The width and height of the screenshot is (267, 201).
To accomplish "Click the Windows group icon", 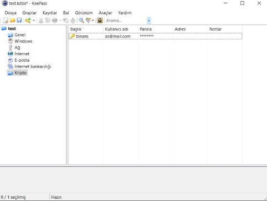I will coord(11,41).
